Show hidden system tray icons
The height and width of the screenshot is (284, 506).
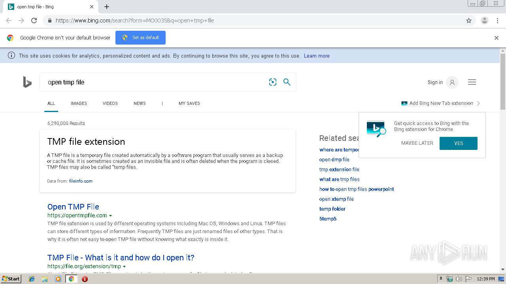click(x=441, y=279)
